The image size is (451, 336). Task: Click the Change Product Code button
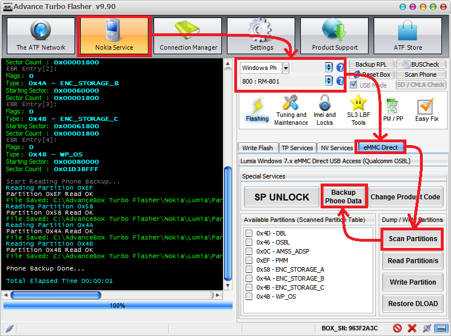pyautogui.click(x=405, y=197)
